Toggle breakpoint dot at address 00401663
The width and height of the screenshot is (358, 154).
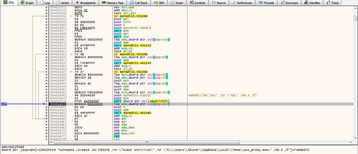[46, 113]
